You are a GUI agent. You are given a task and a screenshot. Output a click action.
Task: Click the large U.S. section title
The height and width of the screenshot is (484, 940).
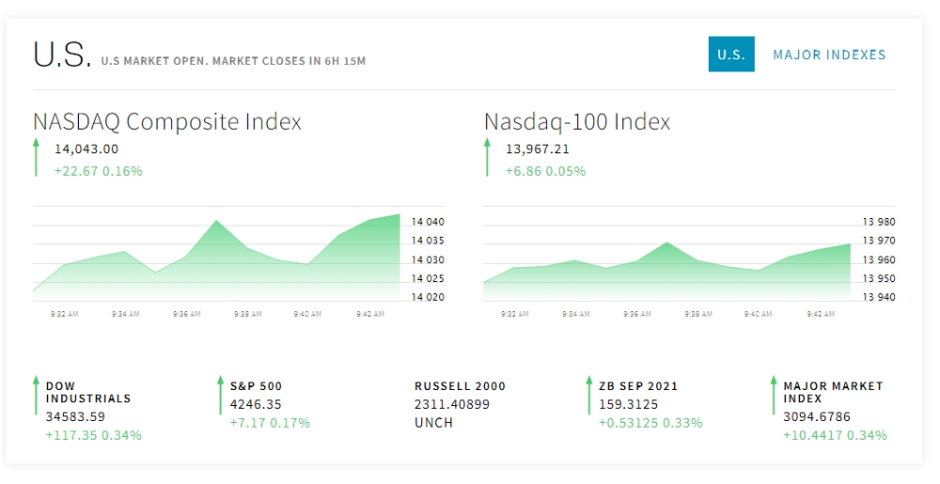[x=62, y=54]
